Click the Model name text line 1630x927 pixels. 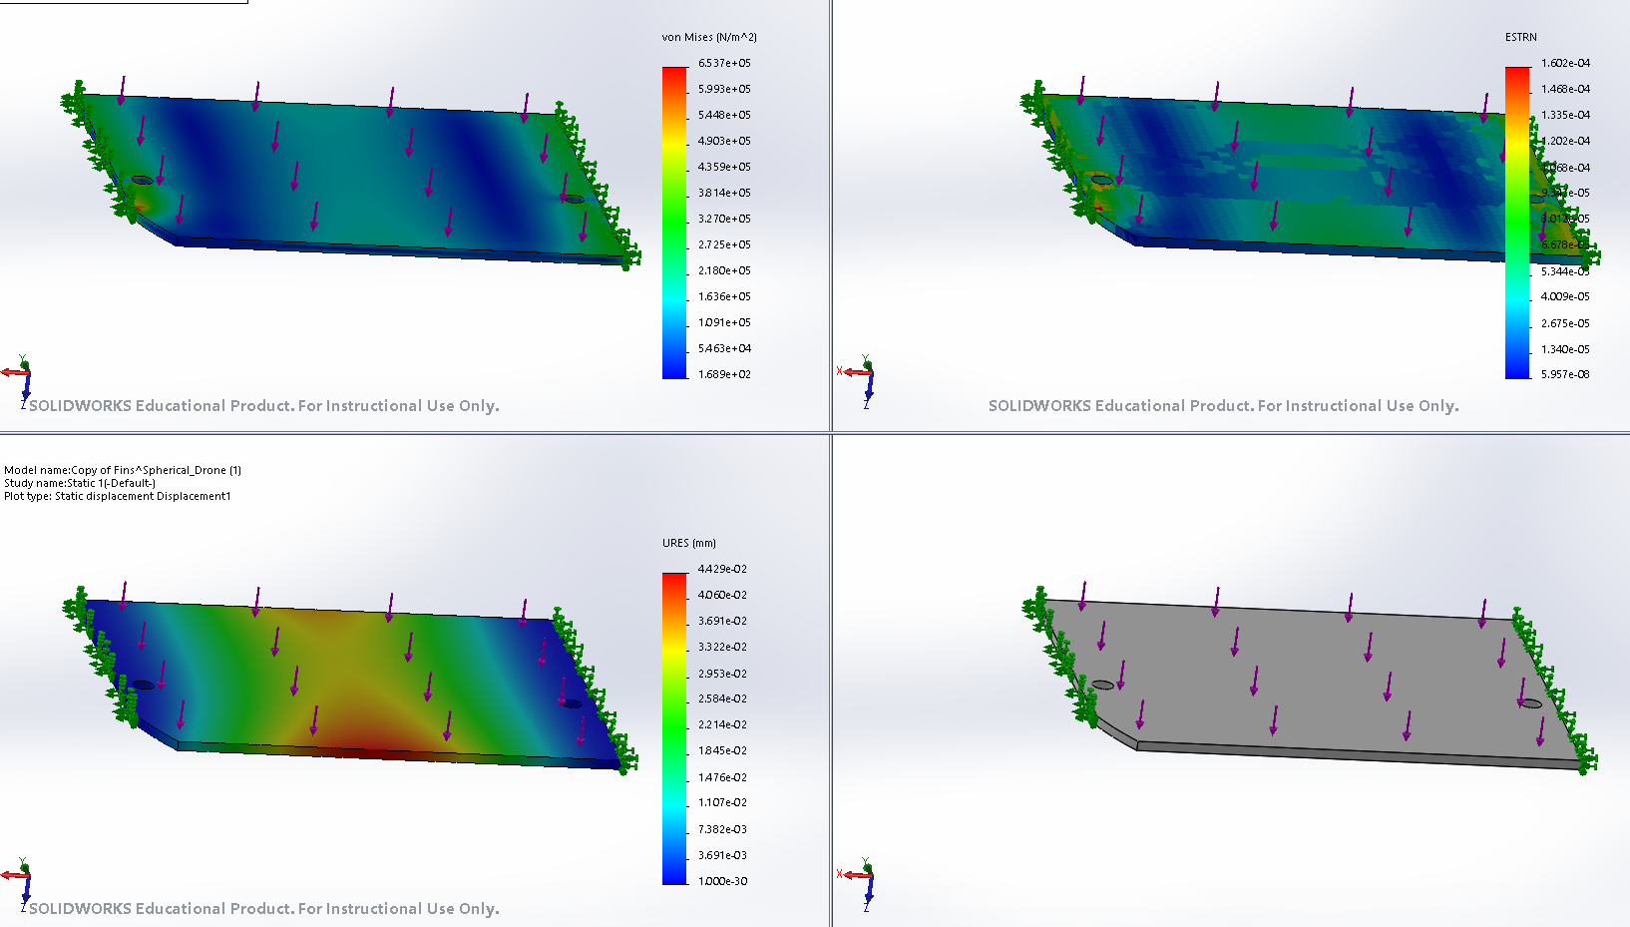[x=123, y=470]
